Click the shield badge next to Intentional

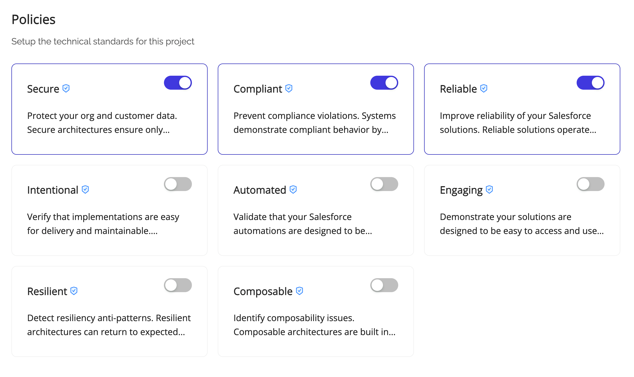click(85, 189)
